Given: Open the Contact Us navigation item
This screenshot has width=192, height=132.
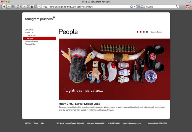Looking at the screenshot, I should point(30,44).
